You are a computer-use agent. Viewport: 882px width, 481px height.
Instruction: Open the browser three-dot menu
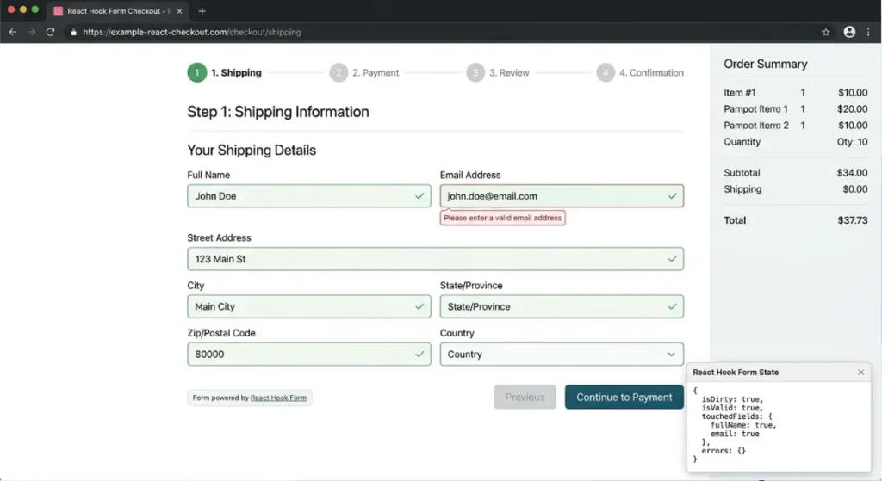click(x=868, y=32)
